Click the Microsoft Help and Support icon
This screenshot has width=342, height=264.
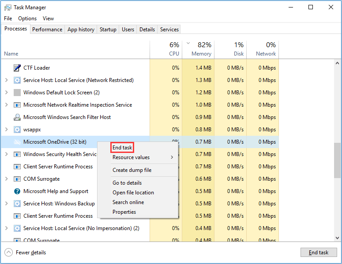(17, 191)
